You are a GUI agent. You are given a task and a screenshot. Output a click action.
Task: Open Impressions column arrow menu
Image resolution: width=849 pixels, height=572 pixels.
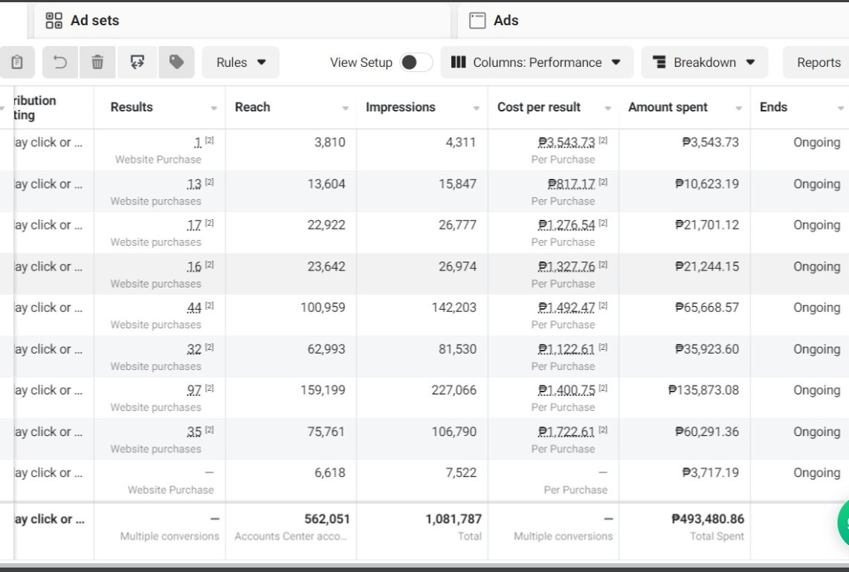[477, 108]
